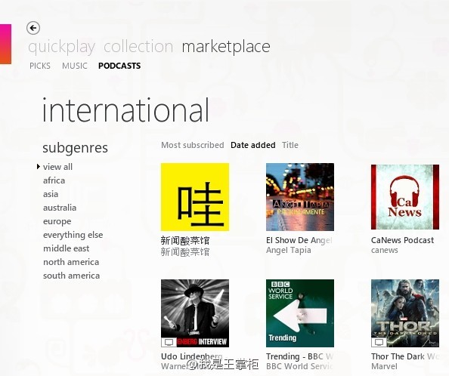Click the Marvel author name
This screenshot has height=376, width=449.
pos(384,366)
